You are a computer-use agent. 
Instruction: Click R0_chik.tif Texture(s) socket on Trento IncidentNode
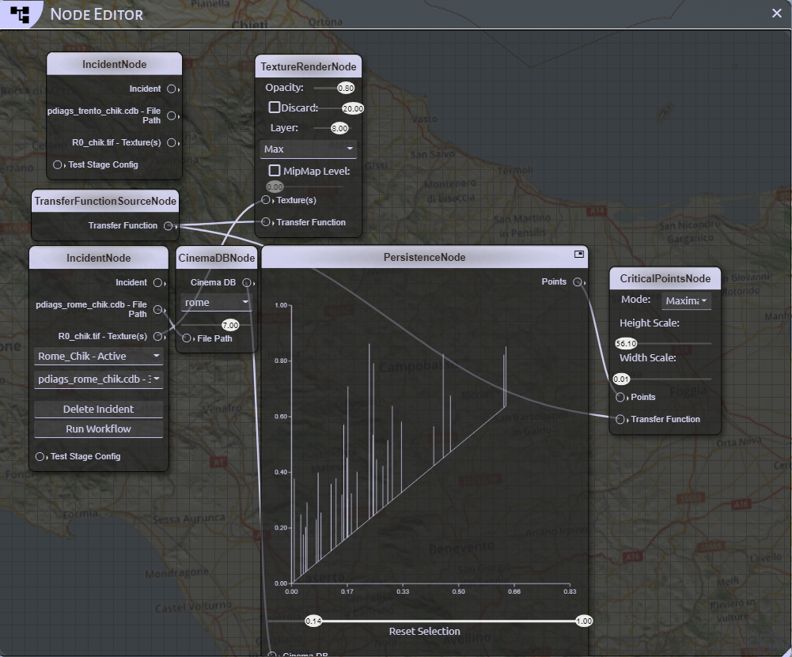(x=172, y=143)
